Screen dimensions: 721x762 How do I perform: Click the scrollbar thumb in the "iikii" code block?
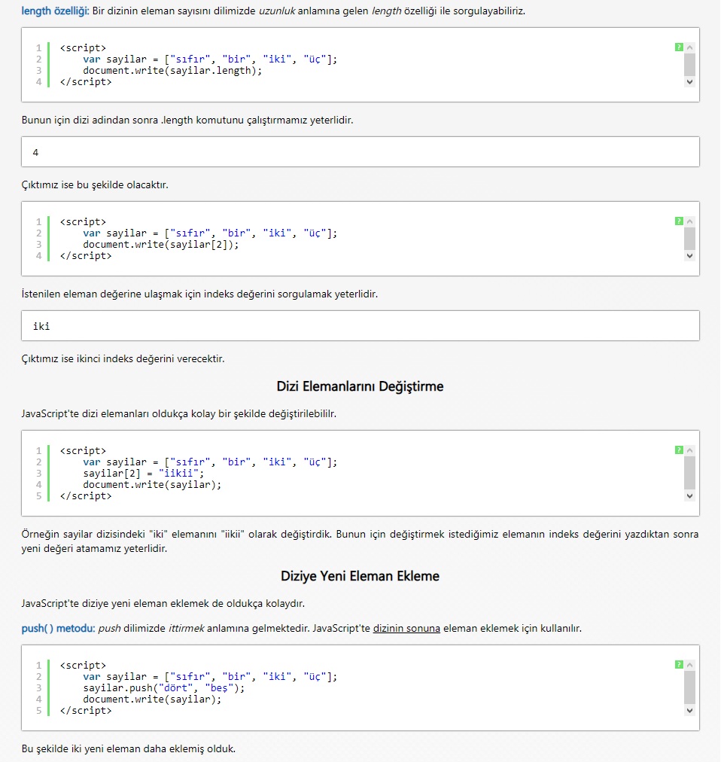point(689,473)
